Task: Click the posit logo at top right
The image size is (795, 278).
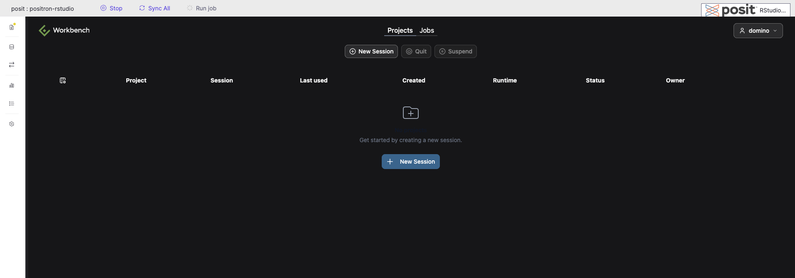Action: [x=731, y=10]
